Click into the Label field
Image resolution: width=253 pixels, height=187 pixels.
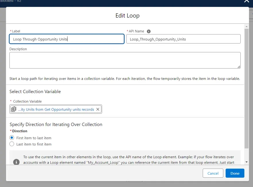(67, 39)
